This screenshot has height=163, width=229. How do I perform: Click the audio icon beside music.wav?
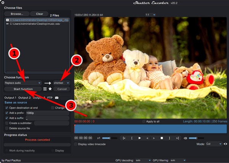7,24
